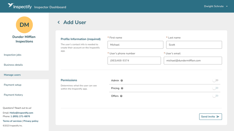Click the User's phone number field
This screenshot has height=131, width=234.
point(134,60)
